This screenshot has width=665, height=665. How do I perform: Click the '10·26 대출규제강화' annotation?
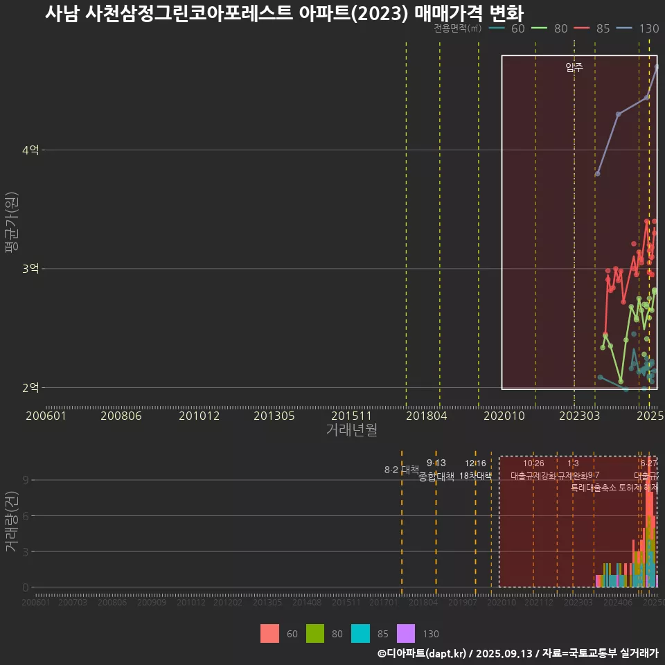click(x=533, y=470)
